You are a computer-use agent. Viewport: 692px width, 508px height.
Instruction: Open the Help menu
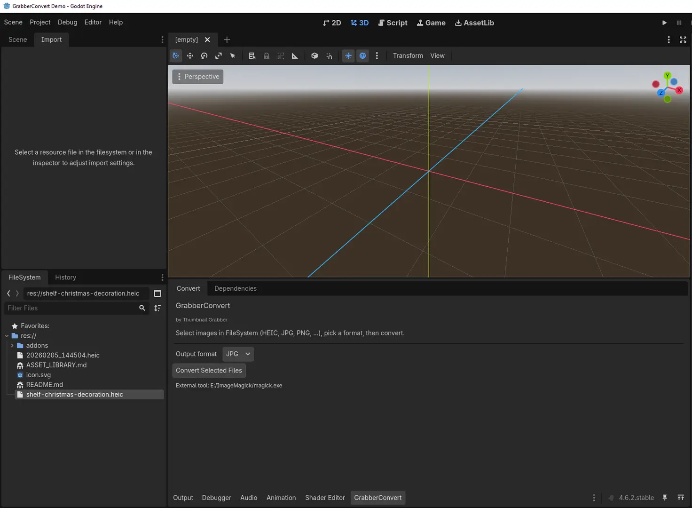pos(116,22)
